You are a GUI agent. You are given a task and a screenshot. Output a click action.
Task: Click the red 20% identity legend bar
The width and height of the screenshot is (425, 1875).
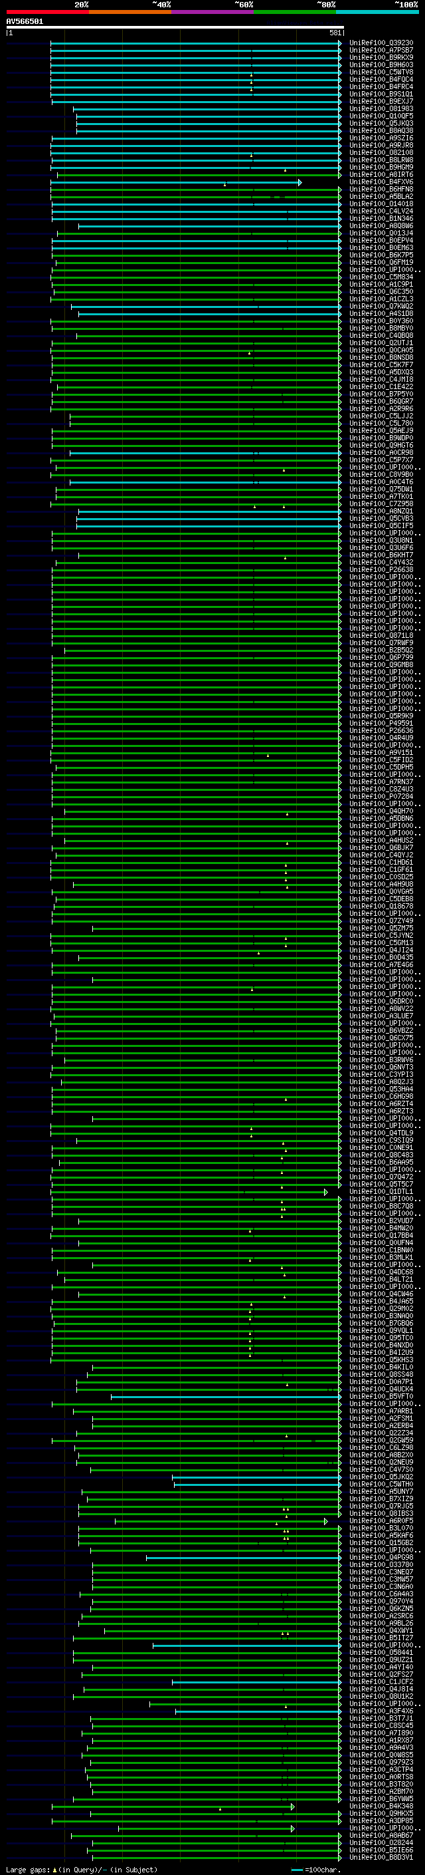pyautogui.click(x=47, y=12)
